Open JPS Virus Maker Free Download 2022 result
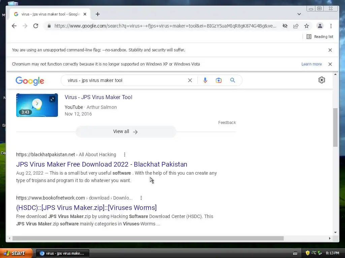345x258 pixels. coord(102,164)
